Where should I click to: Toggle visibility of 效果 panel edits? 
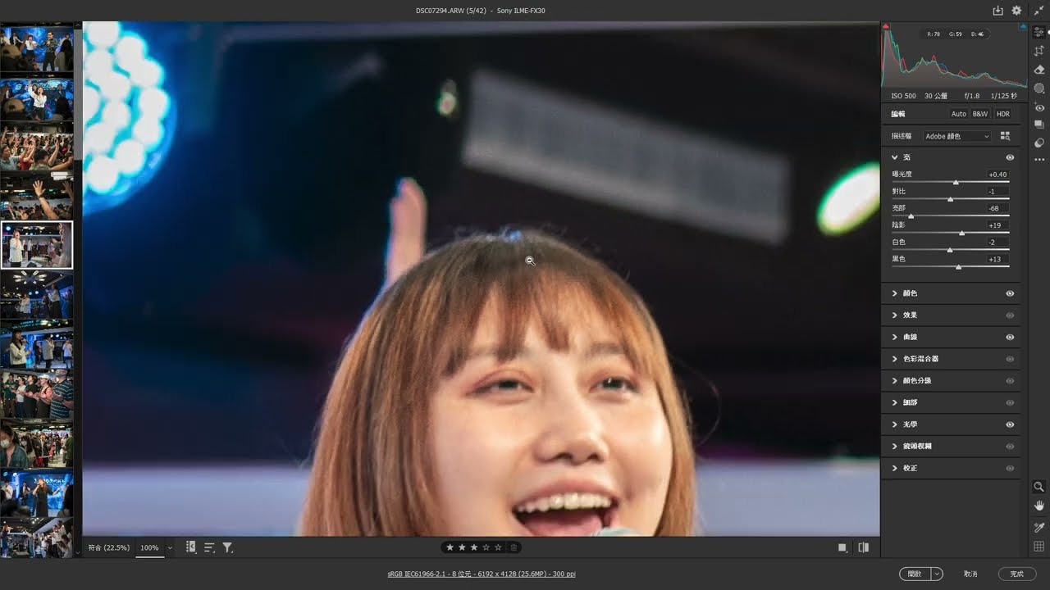click(x=1010, y=315)
